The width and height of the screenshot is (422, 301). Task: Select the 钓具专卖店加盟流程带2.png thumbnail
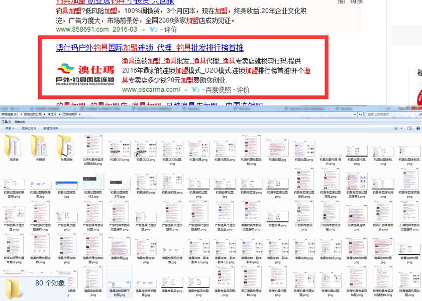[357, 186]
